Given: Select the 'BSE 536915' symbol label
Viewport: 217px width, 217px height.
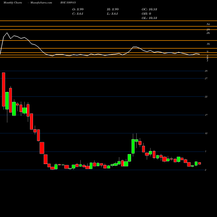Looking at the screenshot, I should (68, 3).
